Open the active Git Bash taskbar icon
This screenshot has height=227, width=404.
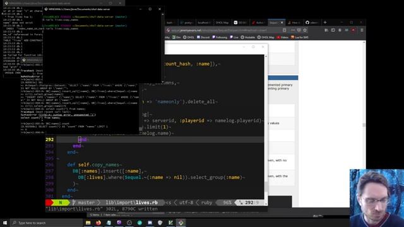coord(181,223)
